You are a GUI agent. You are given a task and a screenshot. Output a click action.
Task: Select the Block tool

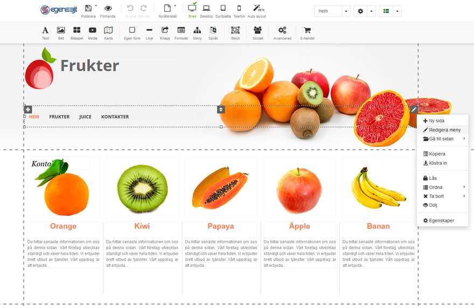point(235,33)
